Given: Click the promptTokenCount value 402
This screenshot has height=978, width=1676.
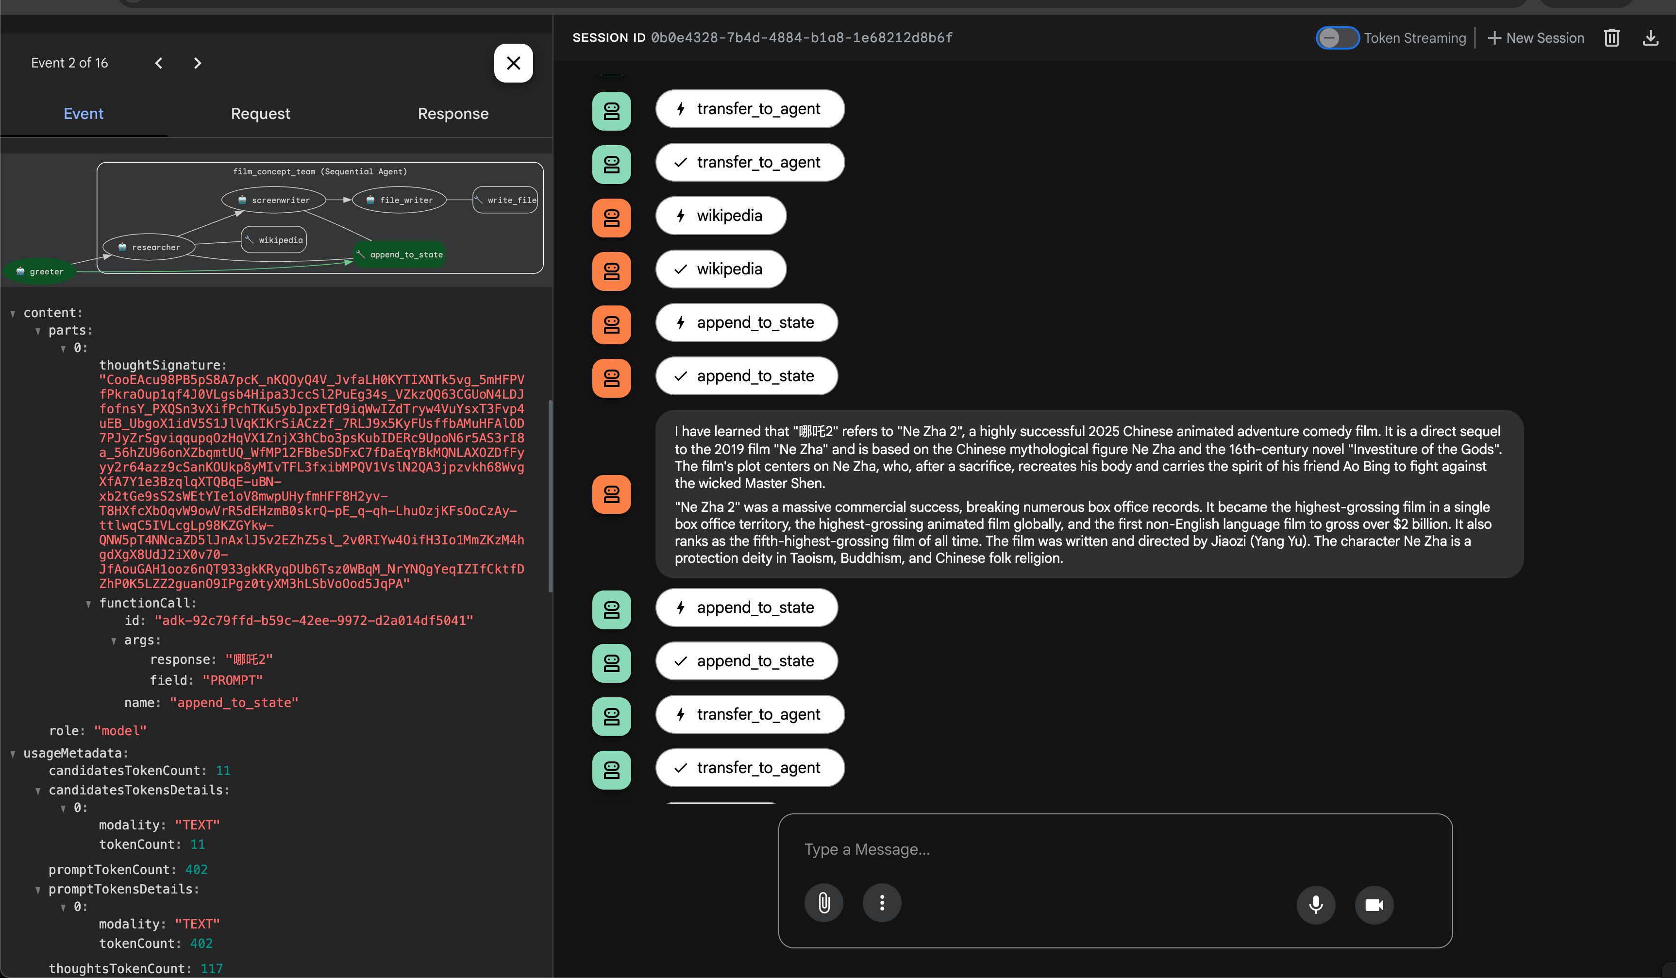Looking at the screenshot, I should (x=196, y=870).
